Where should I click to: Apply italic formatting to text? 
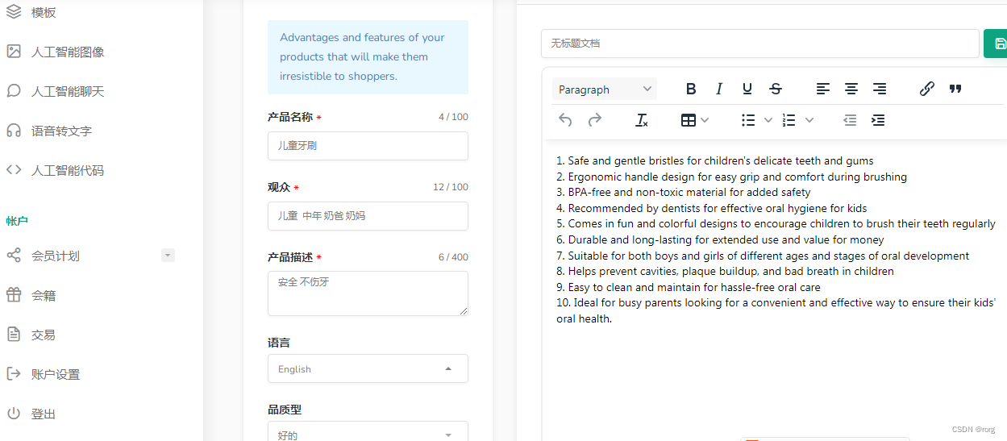coord(719,89)
